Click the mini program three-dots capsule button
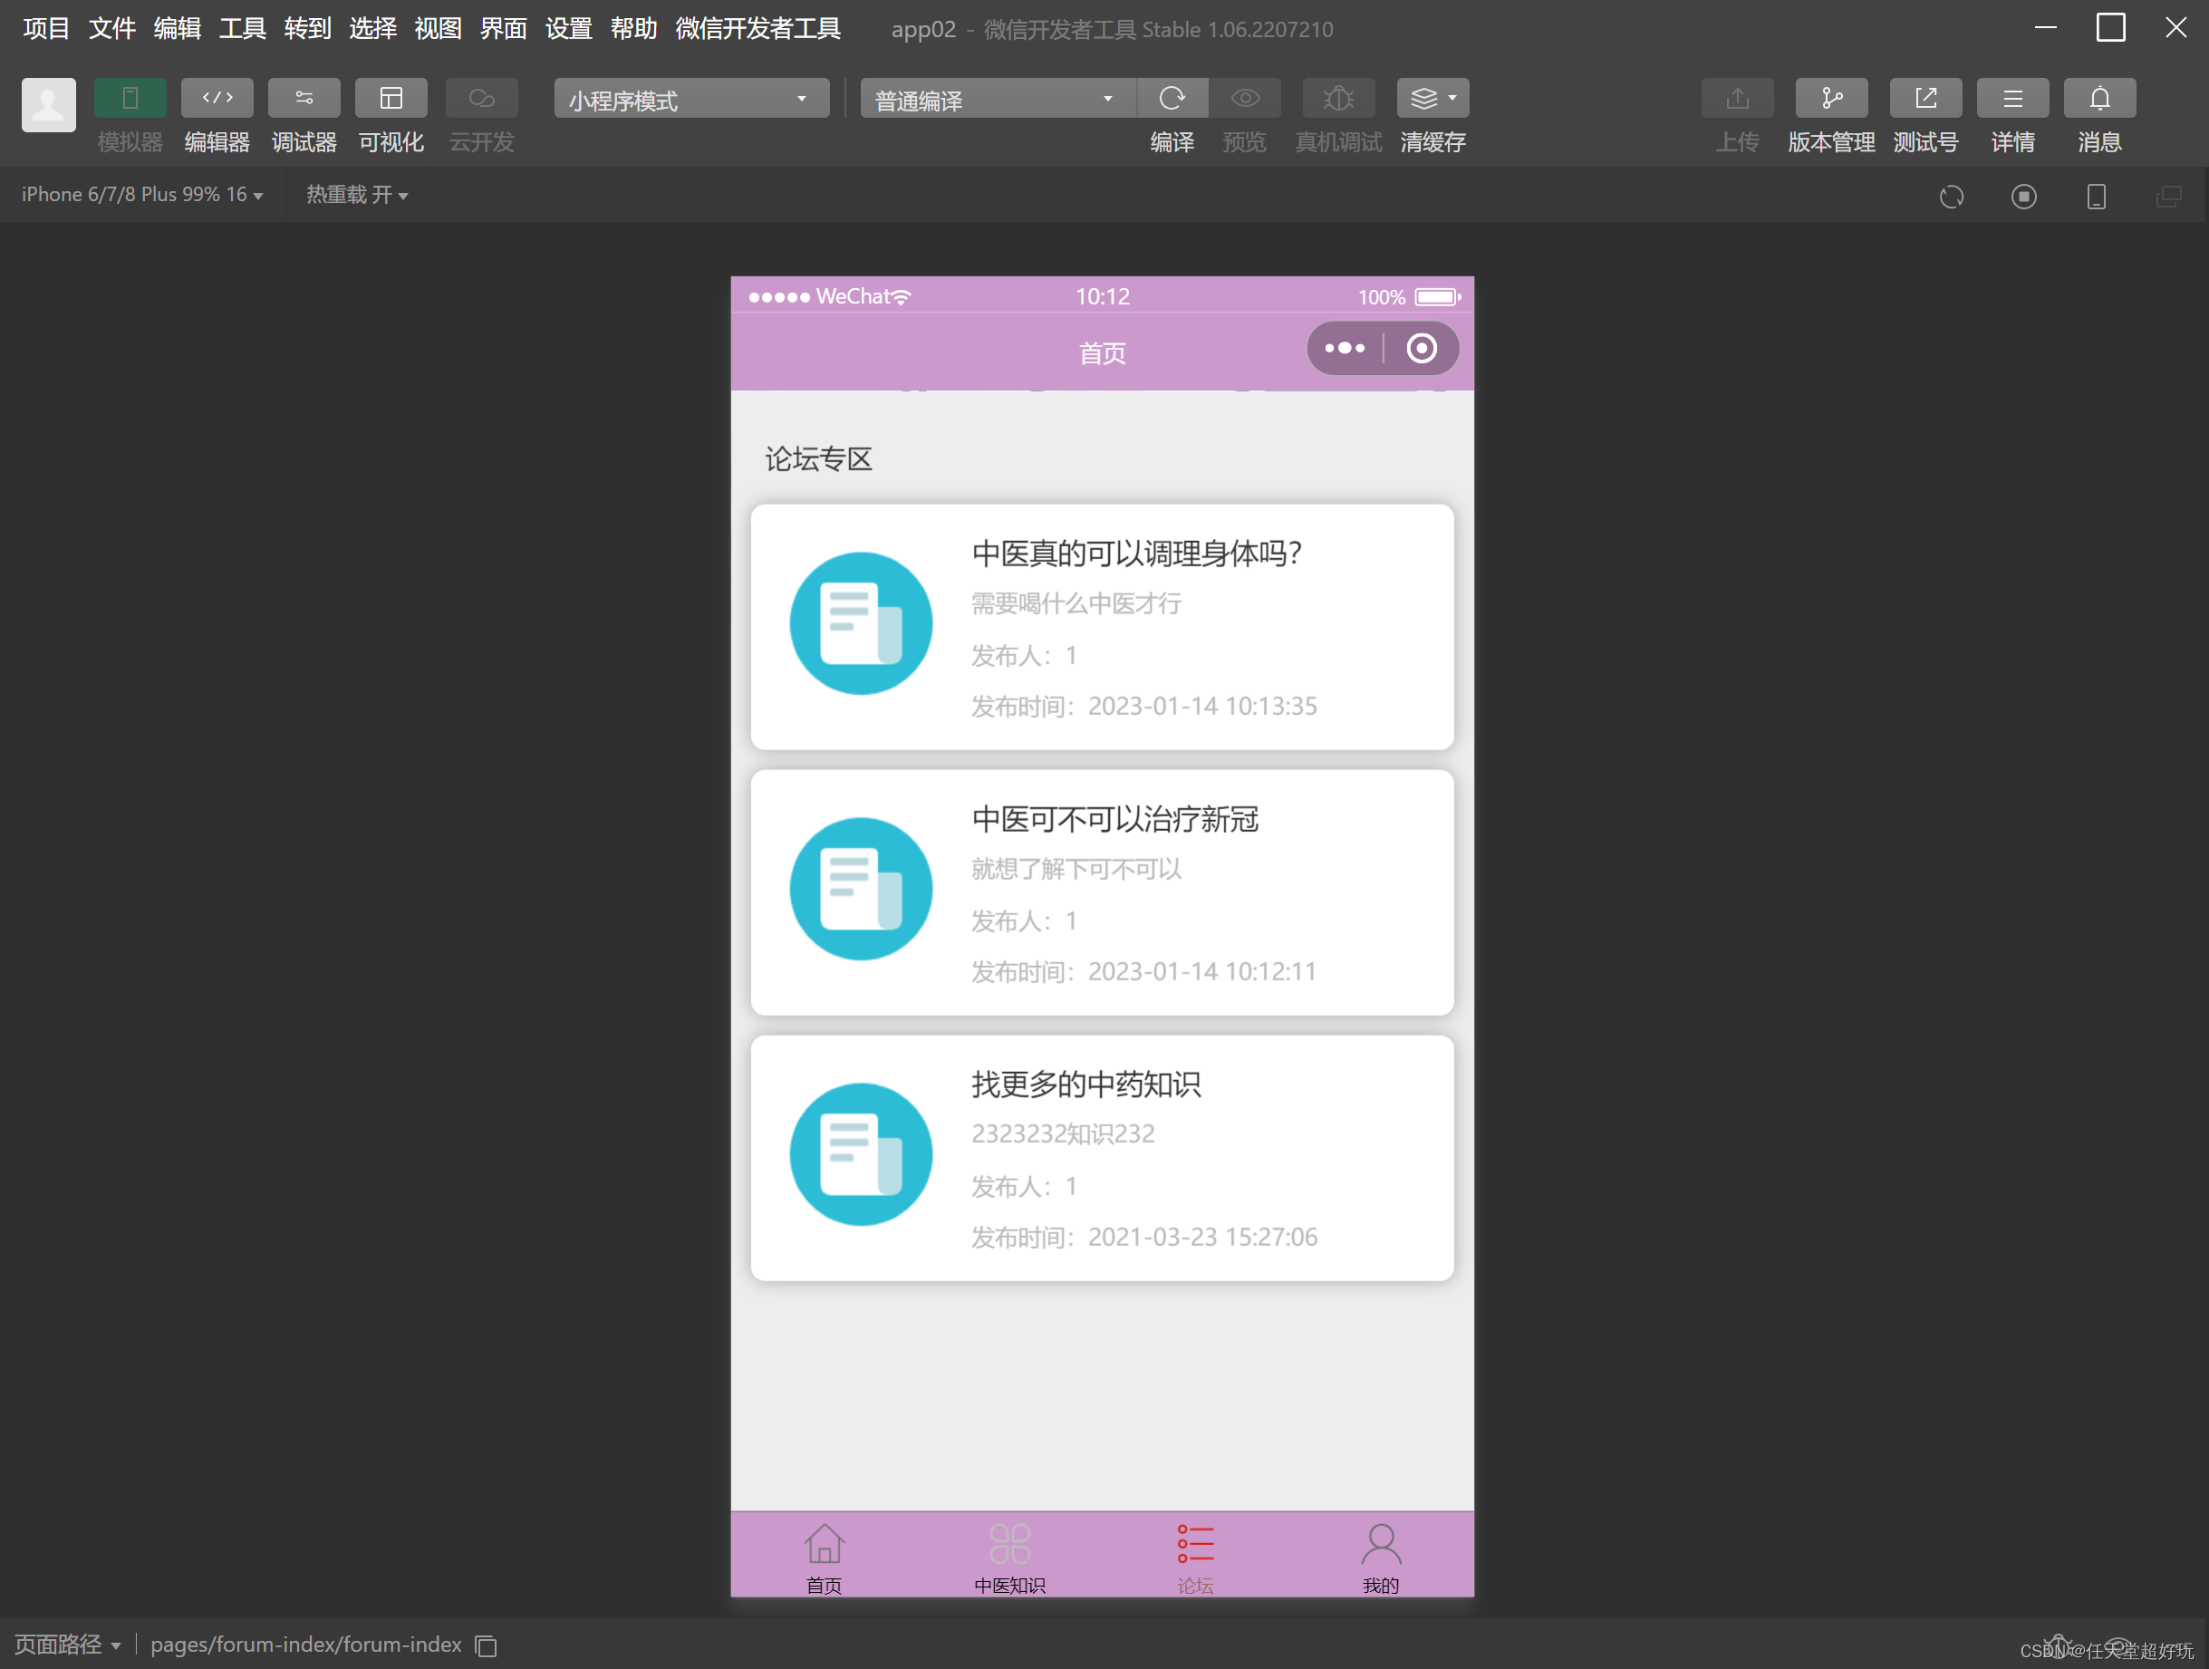The height and width of the screenshot is (1669, 2209). point(1345,349)
